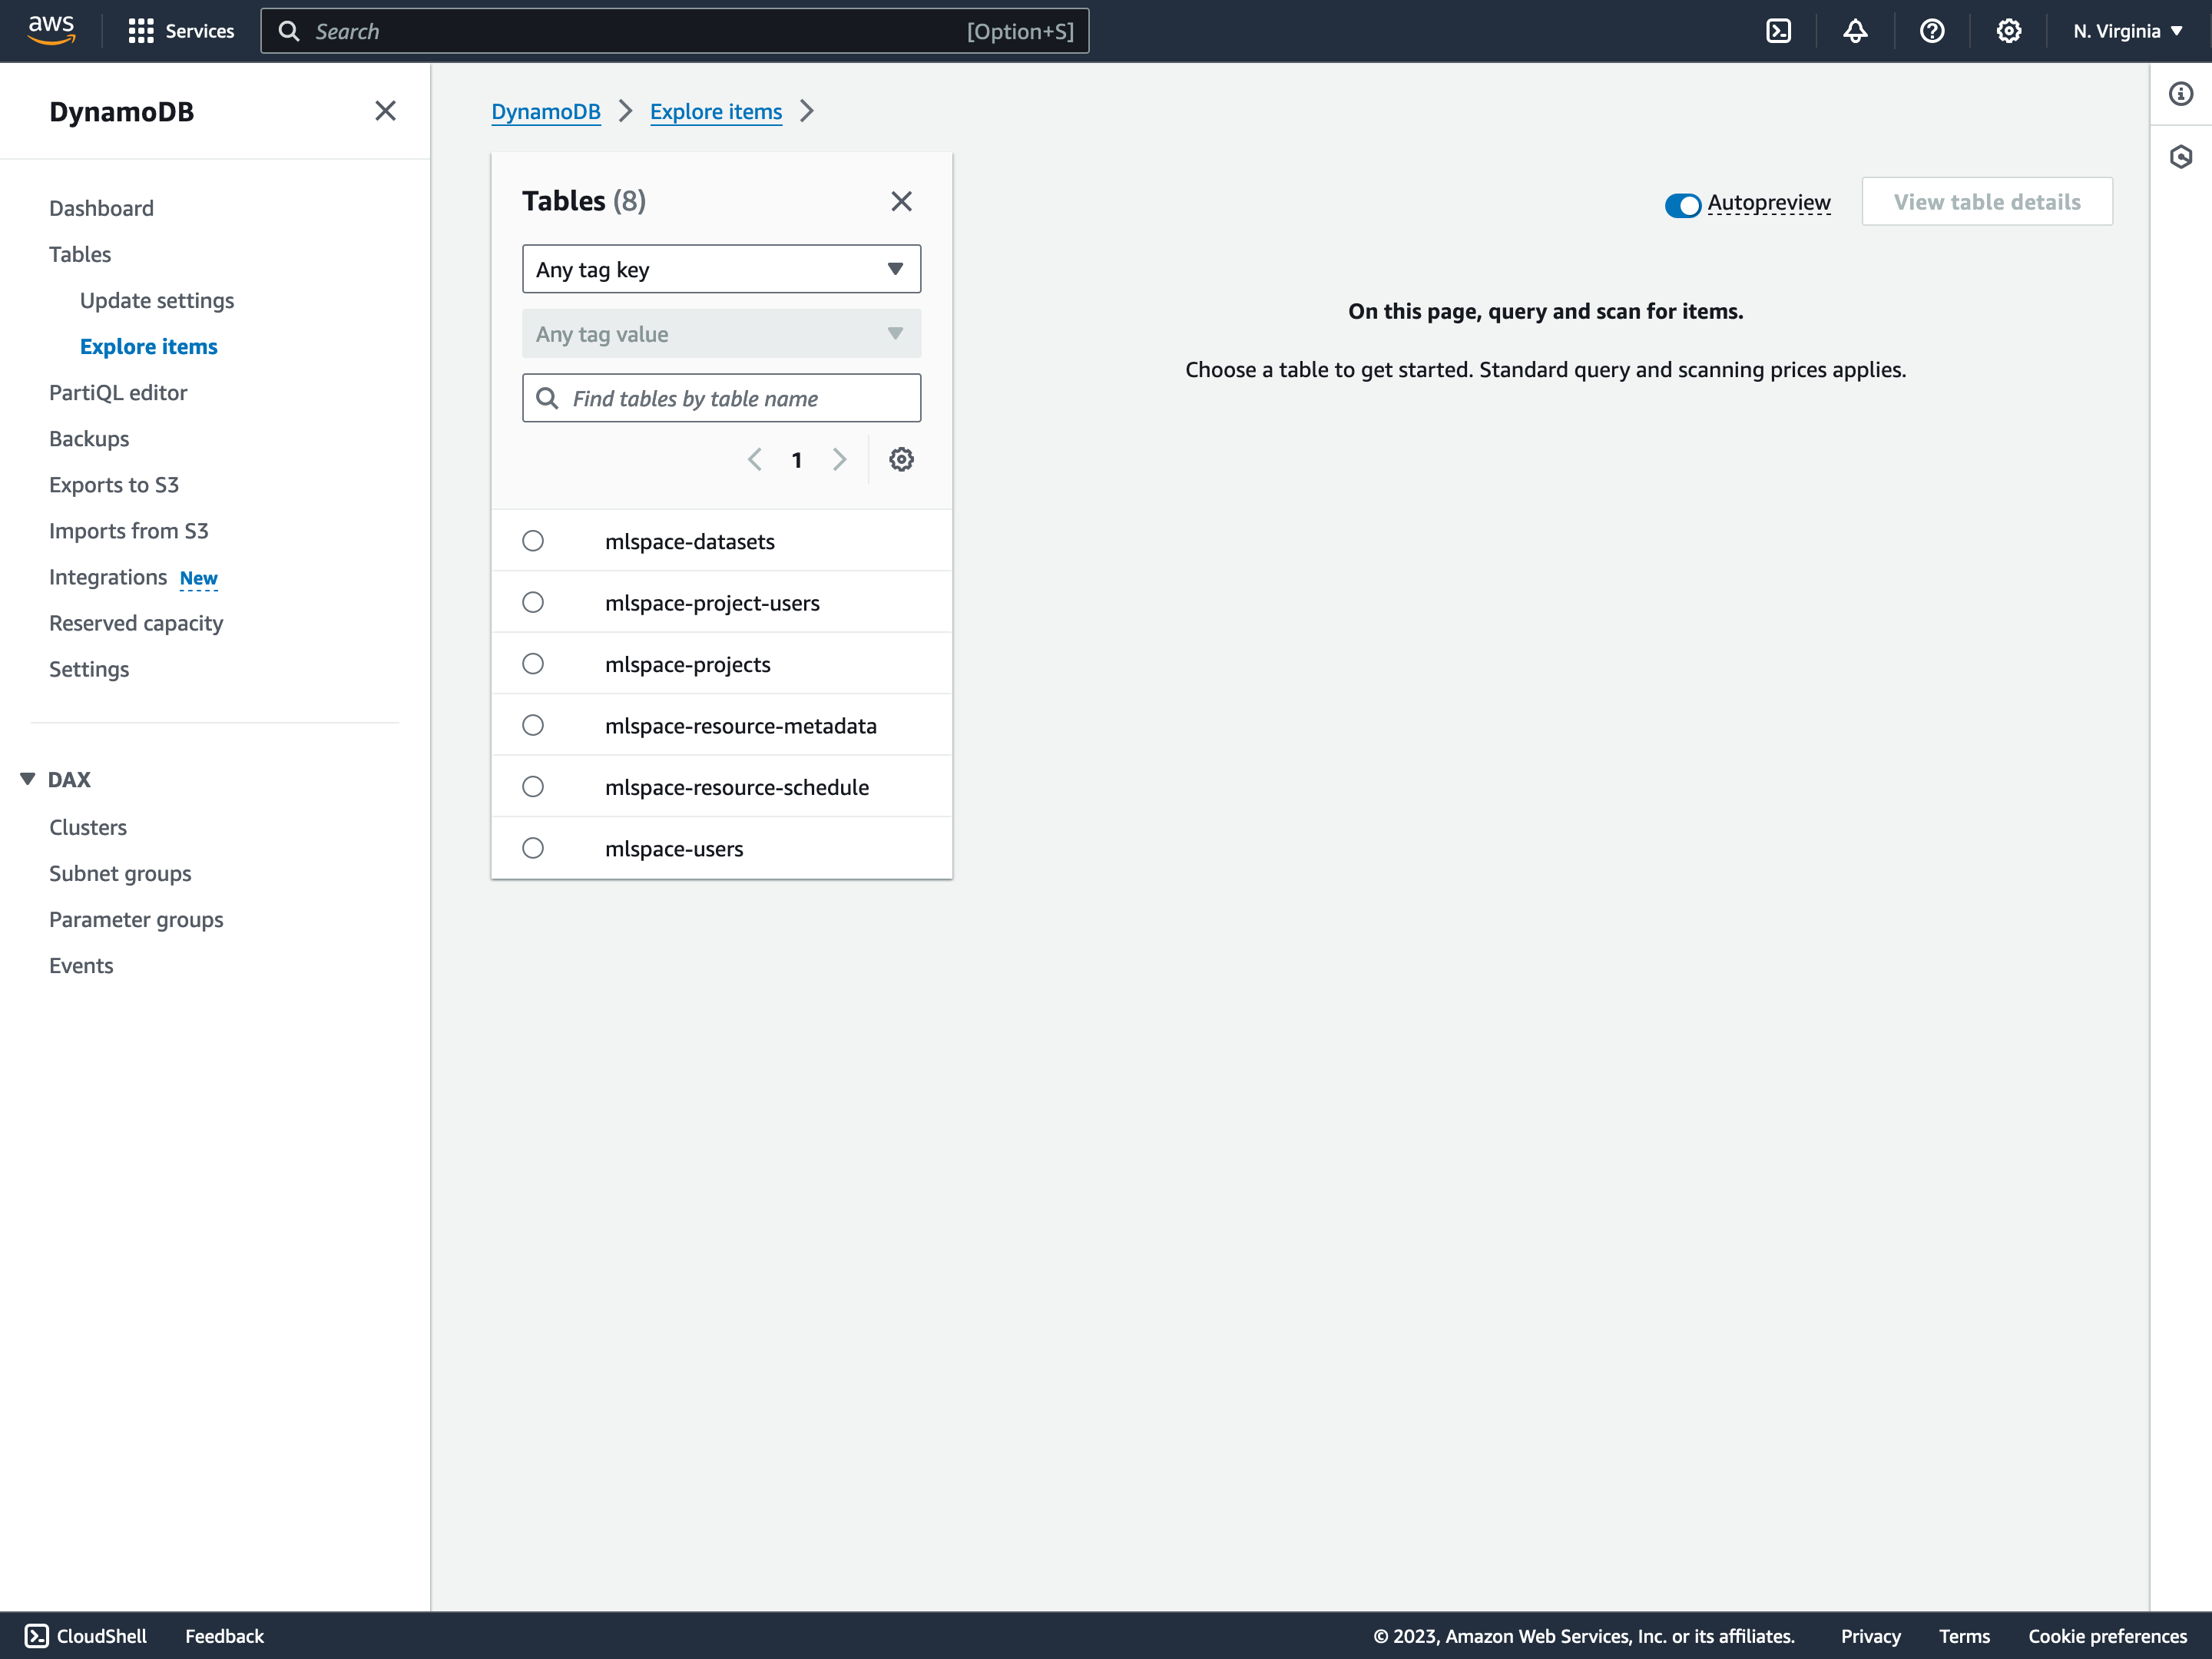The width and height of the screenshot is (2212, 1659).
Task: Open the Terms link
Action: tap(1964, 1635)
